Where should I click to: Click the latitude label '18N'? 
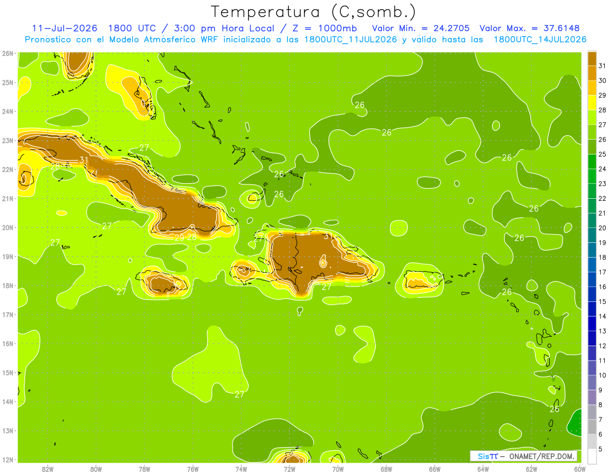(8, 285)
